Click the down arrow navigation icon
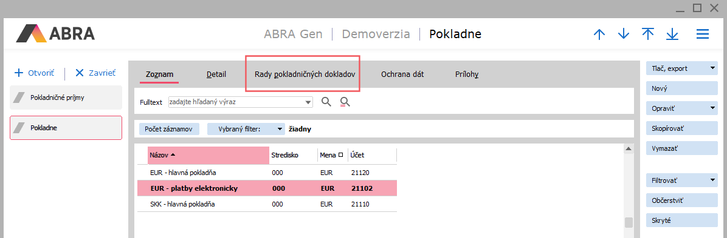Screen dimensions: 727x238 coord(624,34)
